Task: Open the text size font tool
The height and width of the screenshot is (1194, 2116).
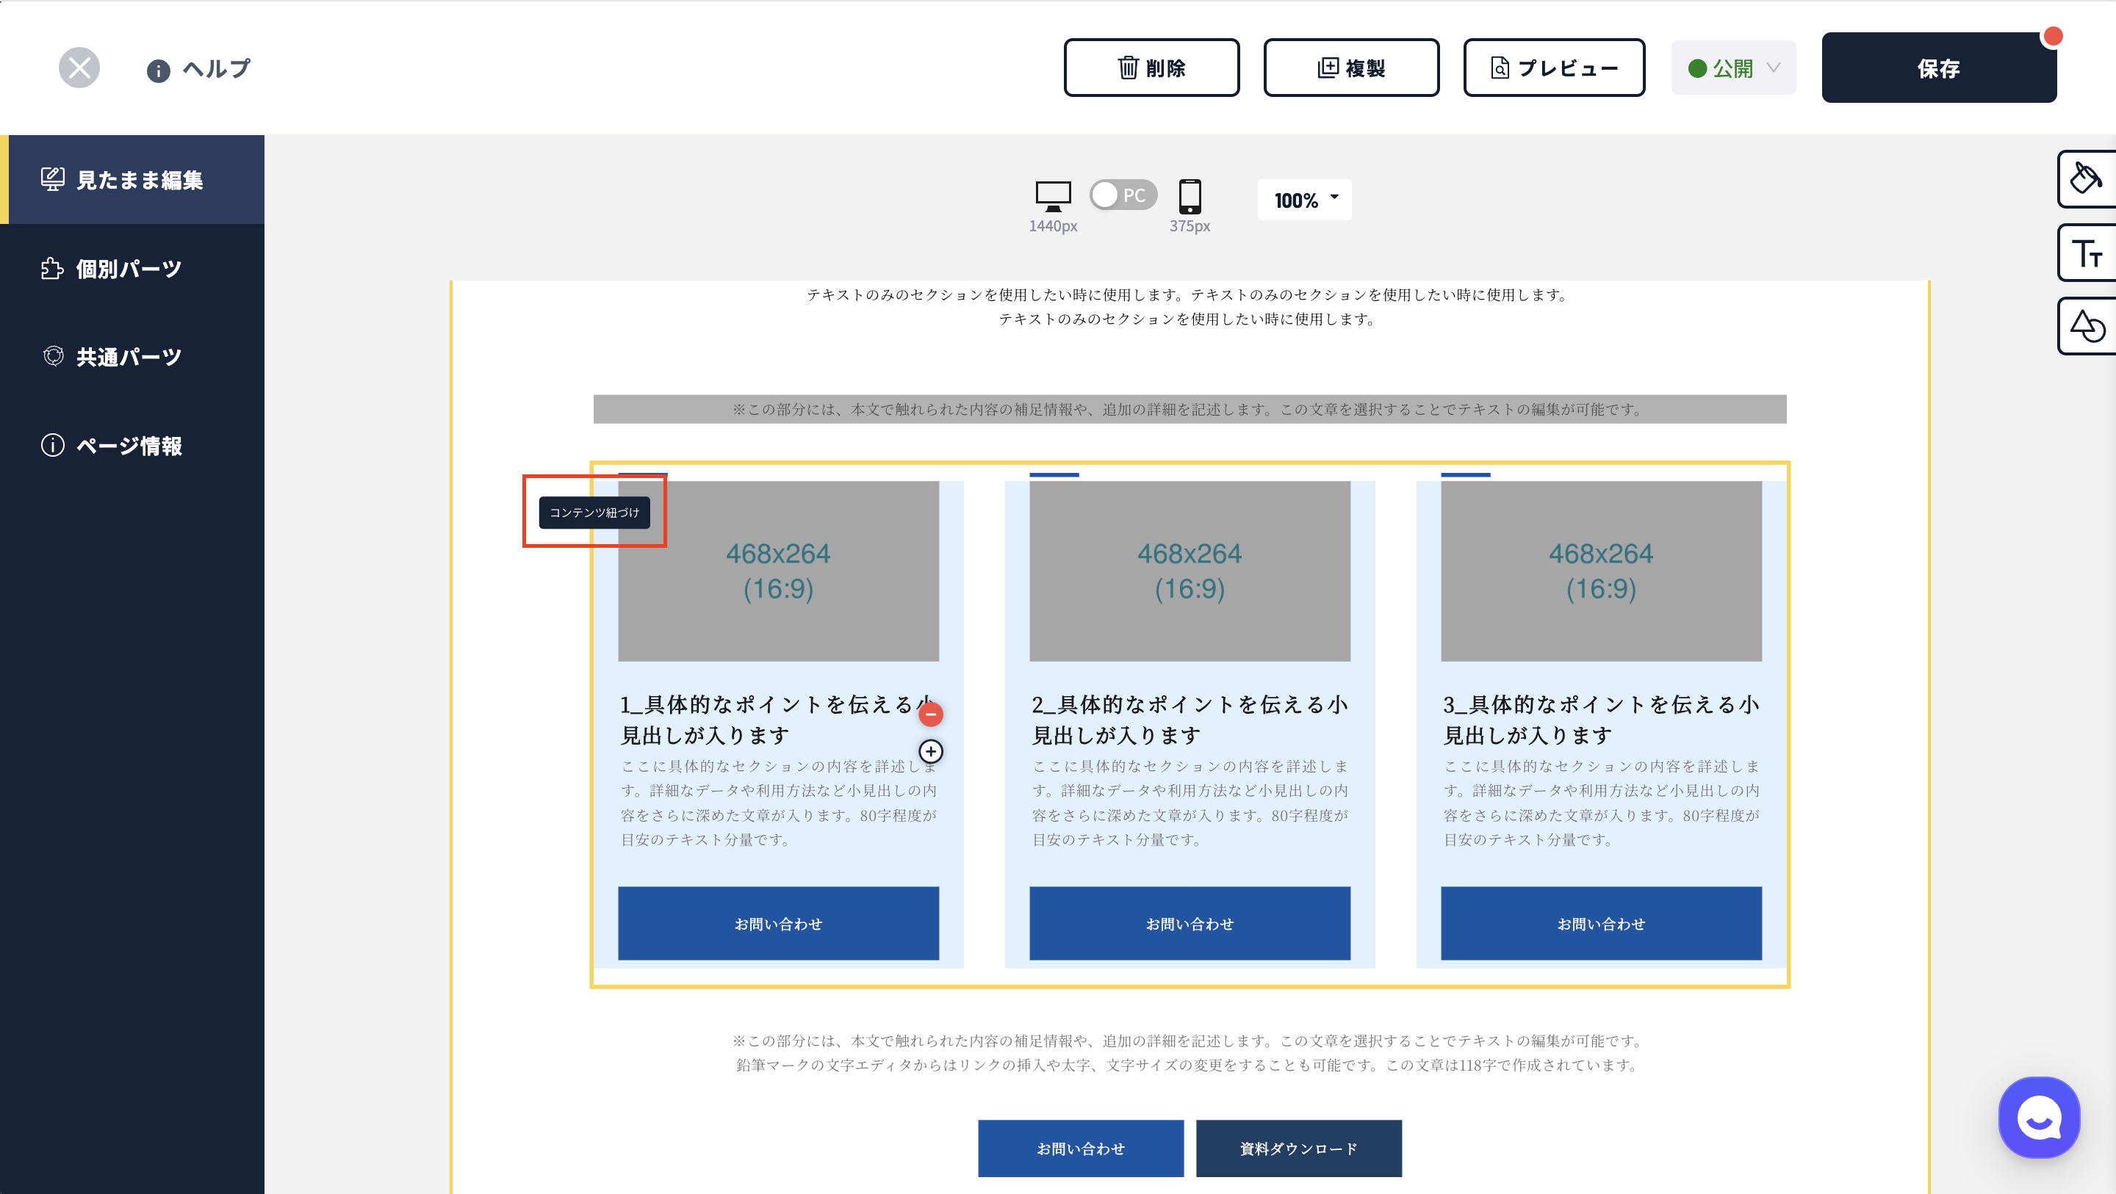Action: (x=2087, y=253)
